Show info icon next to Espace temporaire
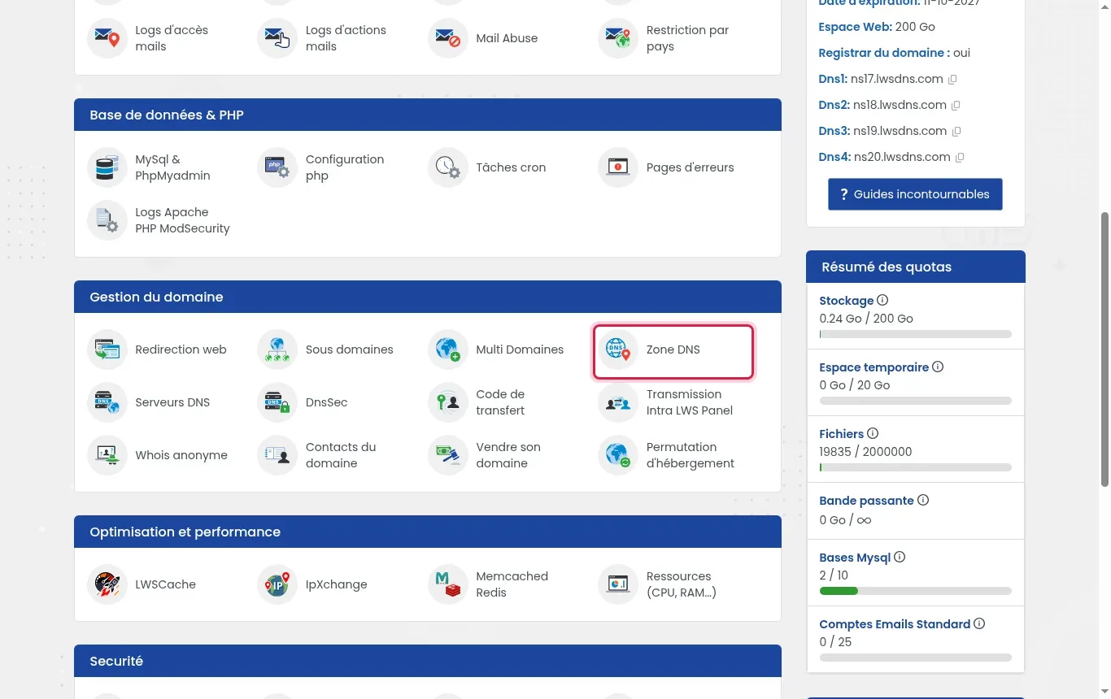1111x699 pixels. tap(938, 367)
